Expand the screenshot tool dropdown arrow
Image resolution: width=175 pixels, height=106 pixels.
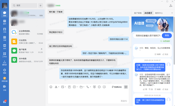[59, 87]
